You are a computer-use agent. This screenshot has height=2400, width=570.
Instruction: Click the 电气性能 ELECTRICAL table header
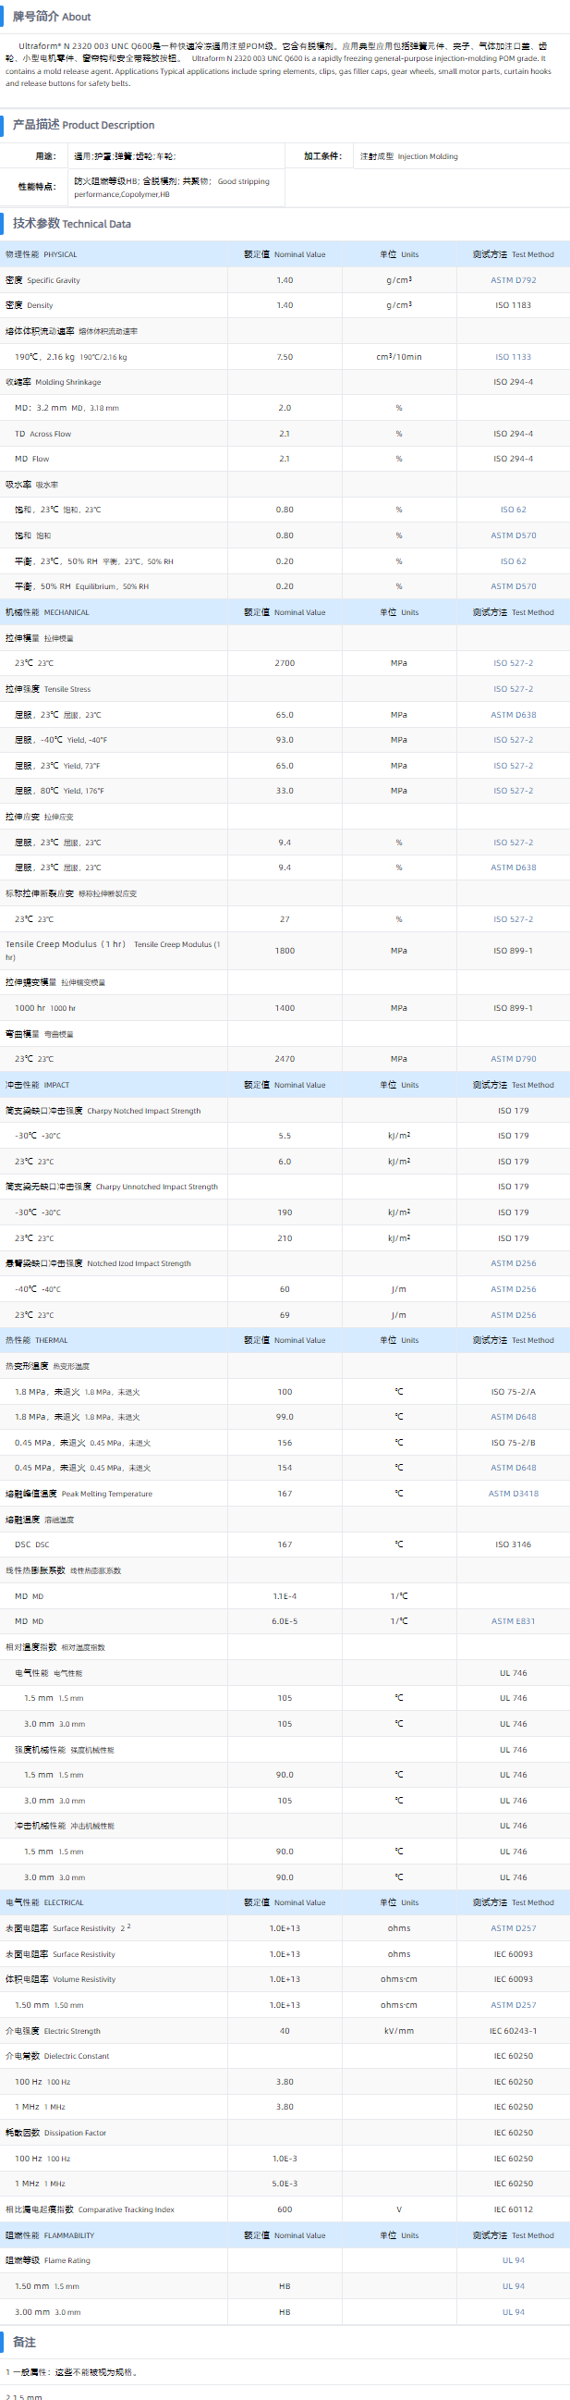(43, 1902)
